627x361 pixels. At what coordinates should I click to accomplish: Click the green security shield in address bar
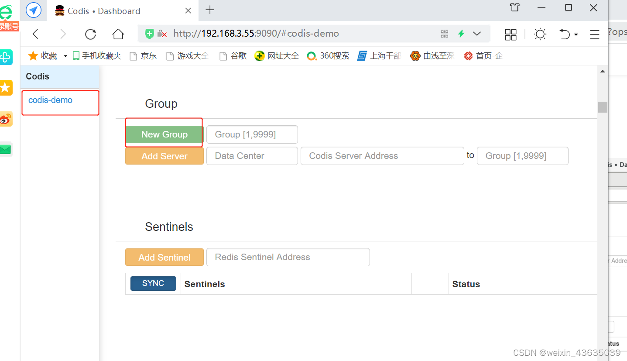point(151,33)
